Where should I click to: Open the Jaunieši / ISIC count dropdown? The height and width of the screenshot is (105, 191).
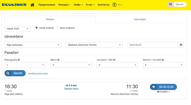click(x=117, y=65)
